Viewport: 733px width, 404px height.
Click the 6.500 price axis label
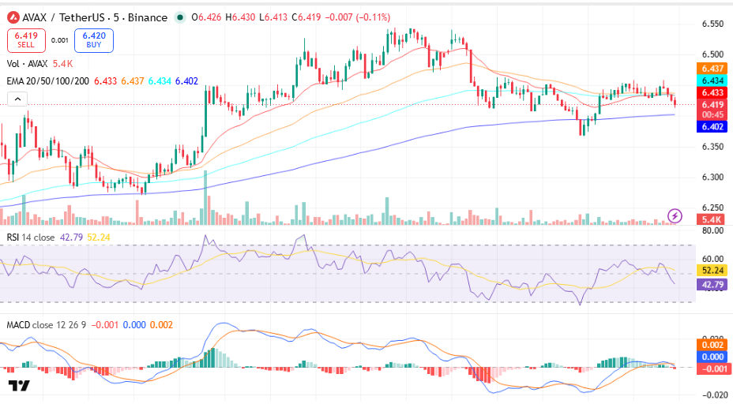click(x=712, y=54)
